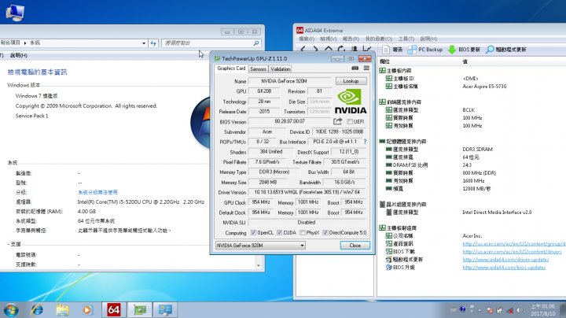Click refresh arrows beside the address bar
The image size is (566, 318).
(x=153, y=43)
